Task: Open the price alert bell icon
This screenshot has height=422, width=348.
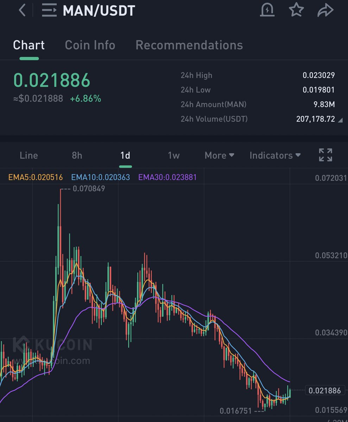Action: coord(267,10)
